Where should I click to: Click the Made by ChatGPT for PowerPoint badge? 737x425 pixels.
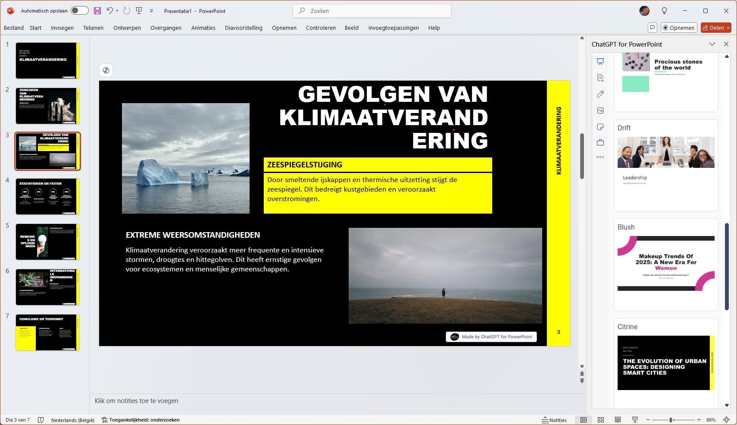point(491,337)
